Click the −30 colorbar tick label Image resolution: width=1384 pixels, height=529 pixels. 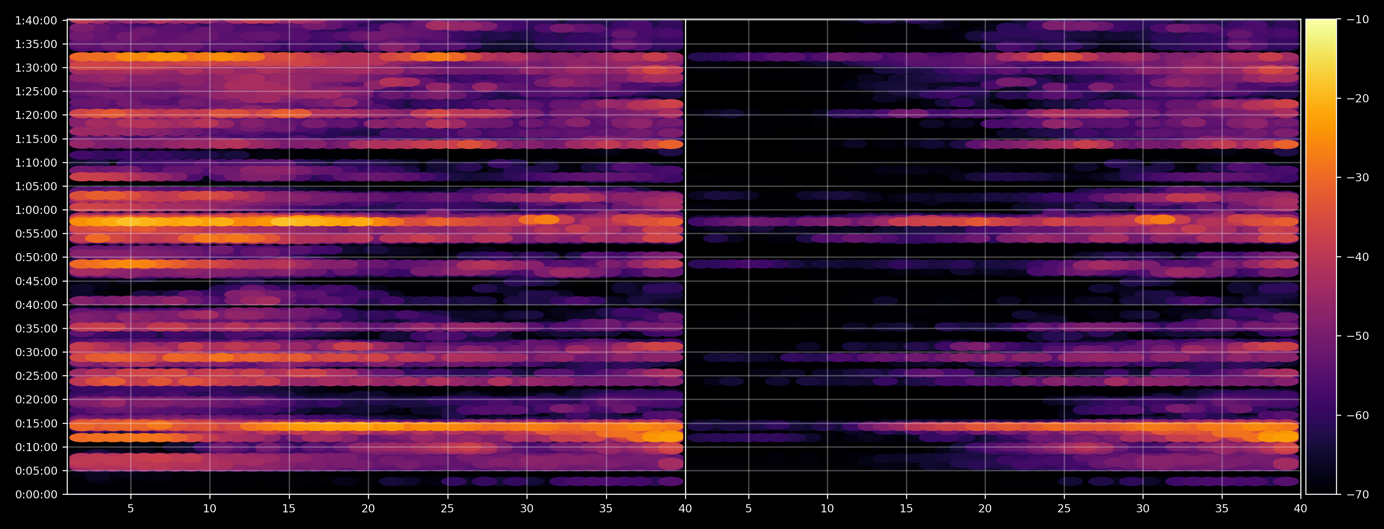[1358, 178]
